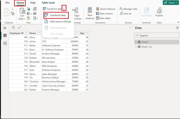This screenshot has width=180, height=119.
Task: Expand the Sheet1 (2) table node
Action: 136,47
